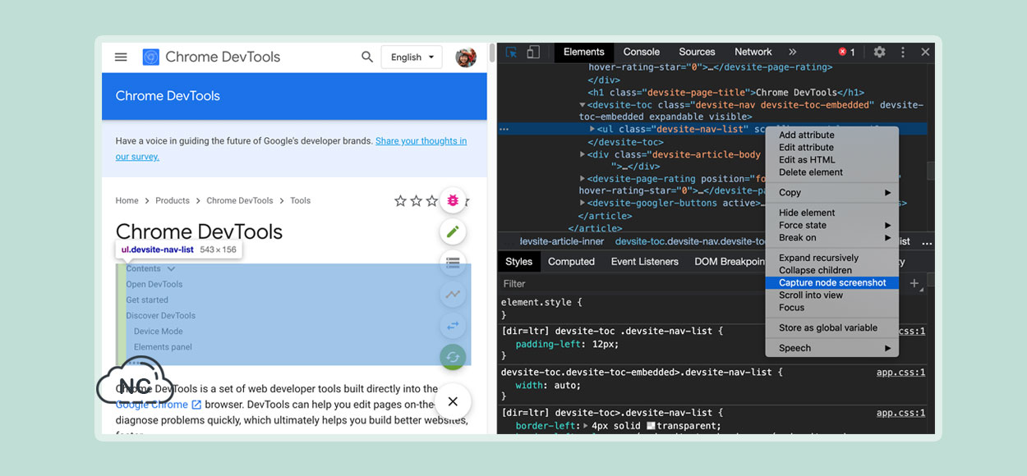Viewport: 1027px width, 476px height.
Task: Select the Styles tab
Action: [x=518, y=262]
